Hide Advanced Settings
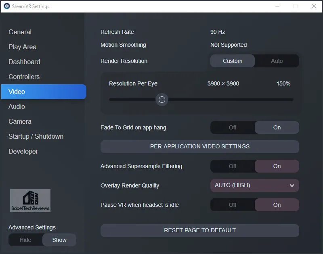This screenshot has height=254, width=323. point(25,240)
